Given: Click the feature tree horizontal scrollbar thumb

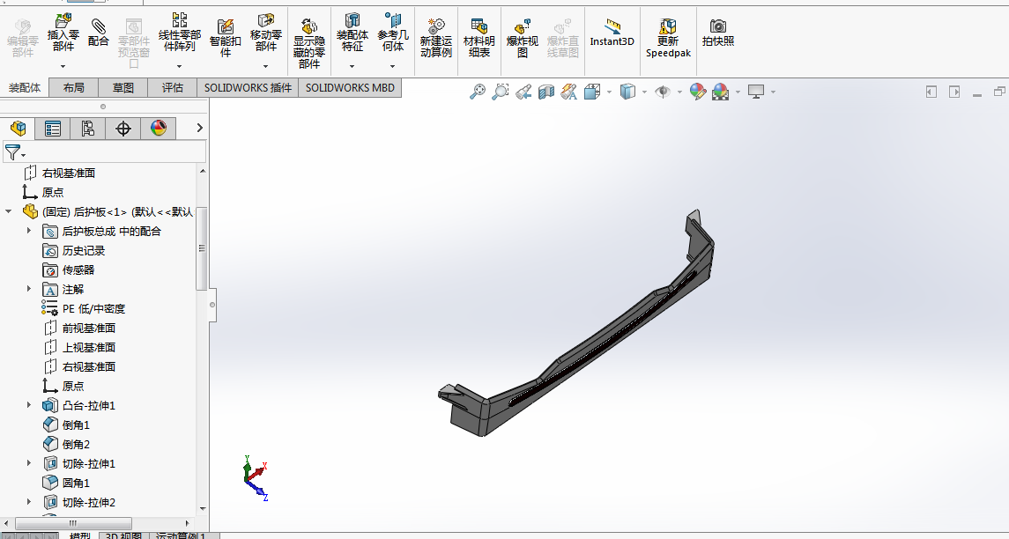Looking at the screenshot, I should pos(73,523).
